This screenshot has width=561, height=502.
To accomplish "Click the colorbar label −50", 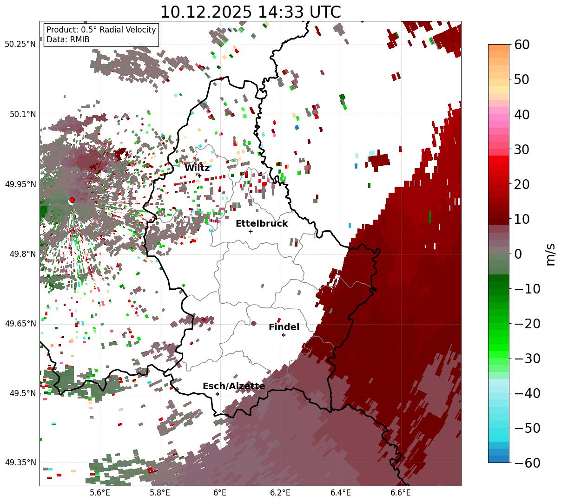I will click(527, 428).
